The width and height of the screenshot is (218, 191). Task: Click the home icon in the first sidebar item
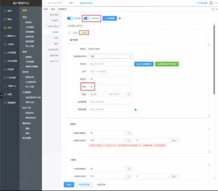pyautogui.click(x=5, y=11)
